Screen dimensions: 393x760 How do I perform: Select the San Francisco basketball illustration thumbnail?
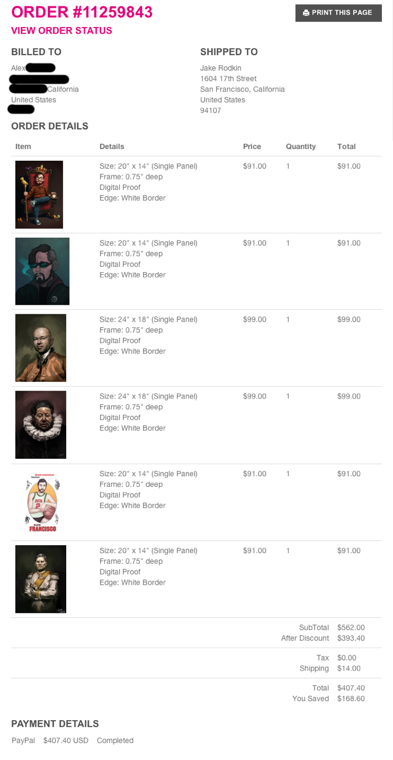click(x=43, y=502)
